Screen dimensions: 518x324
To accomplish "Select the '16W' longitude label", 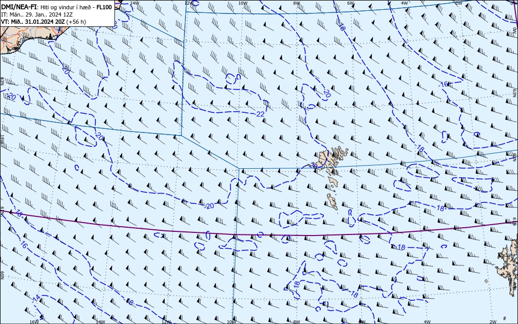I will click(x=34, y=322).
